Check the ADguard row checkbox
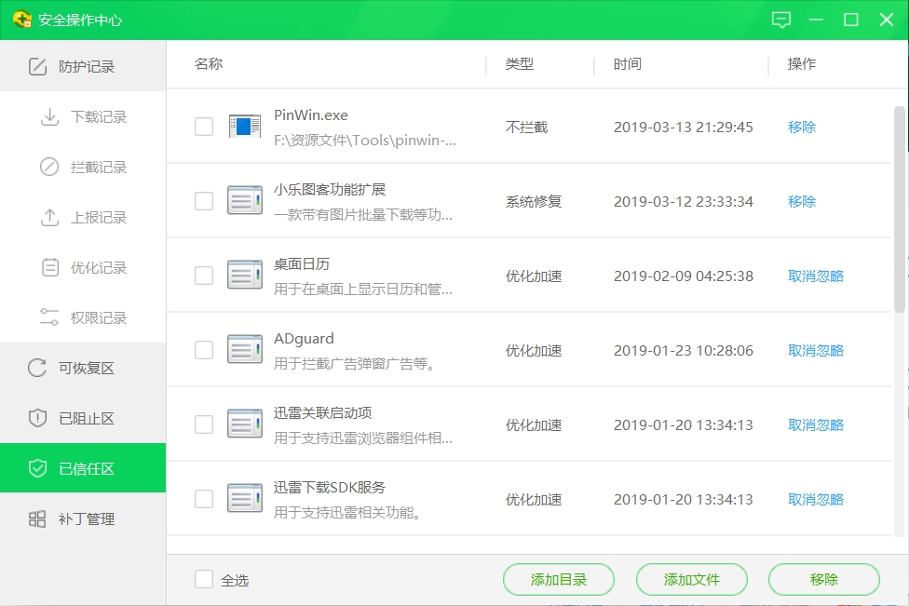909x606 pixels. coord(204,350)
